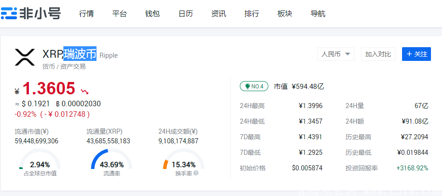Open the 板块 menu

point(285,13)
